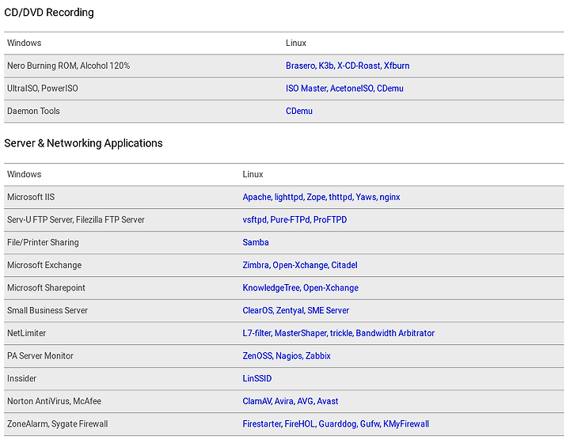This screenshot has height=443, width=570.
Task: Open the Pure-FTPd link
Action: 290,220
